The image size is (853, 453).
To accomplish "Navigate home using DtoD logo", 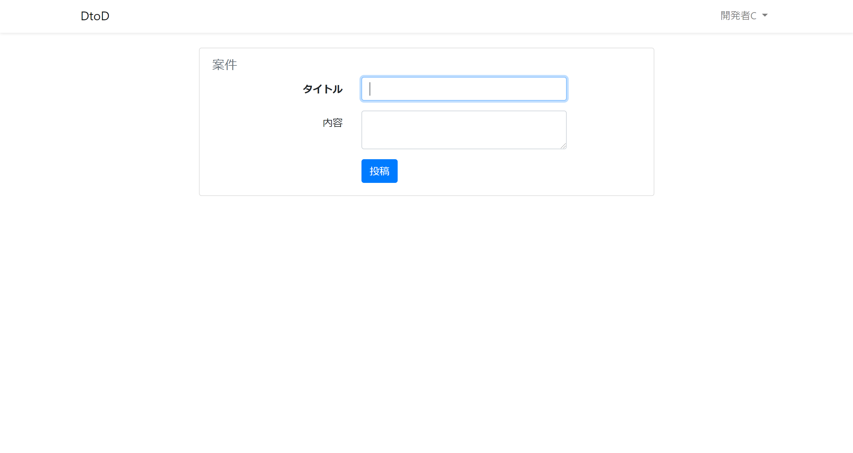I will [x=95, y=16].
